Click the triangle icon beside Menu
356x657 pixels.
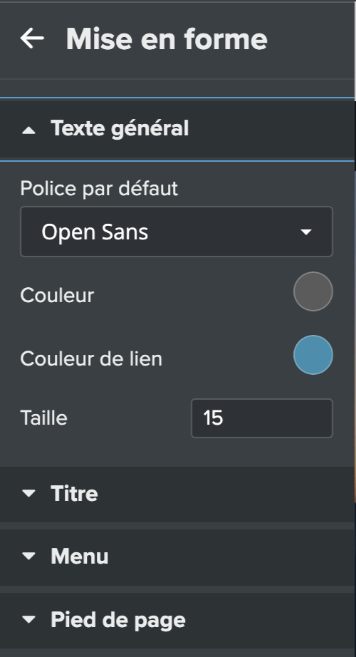[28, 557]
